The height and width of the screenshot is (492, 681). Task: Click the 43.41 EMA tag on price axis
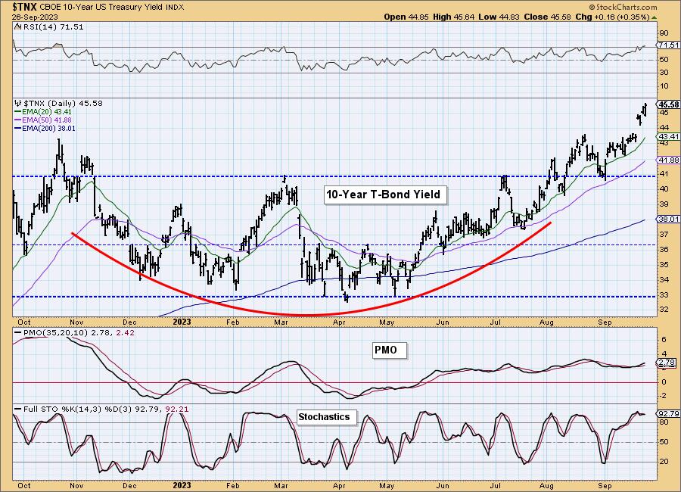coord(669,136)
